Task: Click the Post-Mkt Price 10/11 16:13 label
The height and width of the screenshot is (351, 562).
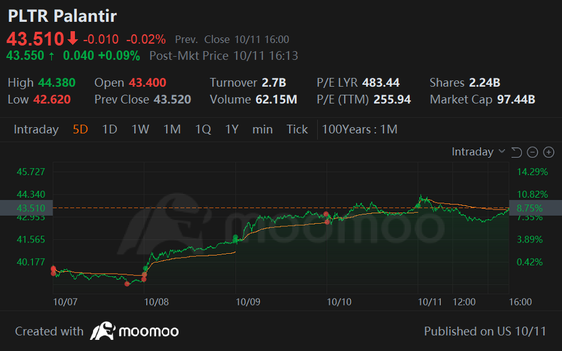Action: [x=224, y=56]
